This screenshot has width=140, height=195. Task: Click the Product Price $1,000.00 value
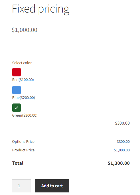click(x=122, y=150)
